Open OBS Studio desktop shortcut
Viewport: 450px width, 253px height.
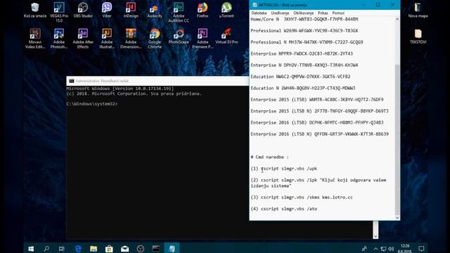click(83, 10)
